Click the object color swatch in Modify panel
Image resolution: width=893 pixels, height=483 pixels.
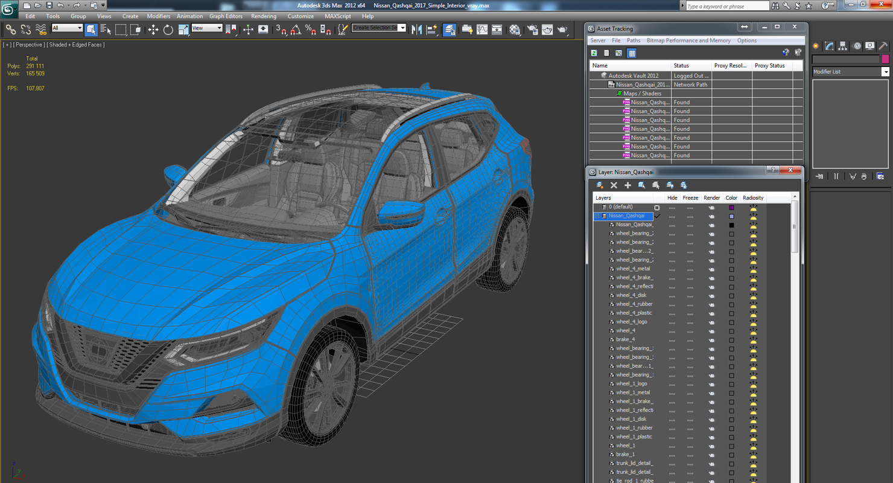coord(885,59)
